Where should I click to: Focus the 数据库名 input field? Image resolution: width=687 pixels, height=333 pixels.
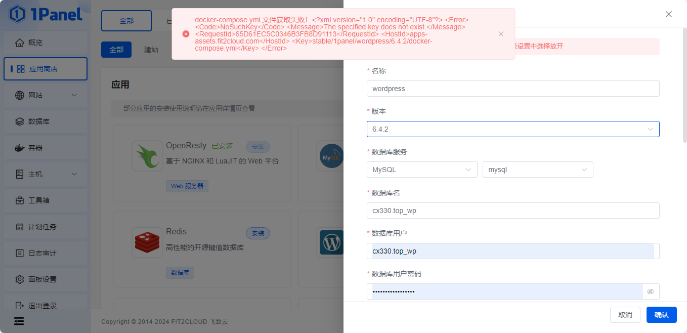coord(513,211)
